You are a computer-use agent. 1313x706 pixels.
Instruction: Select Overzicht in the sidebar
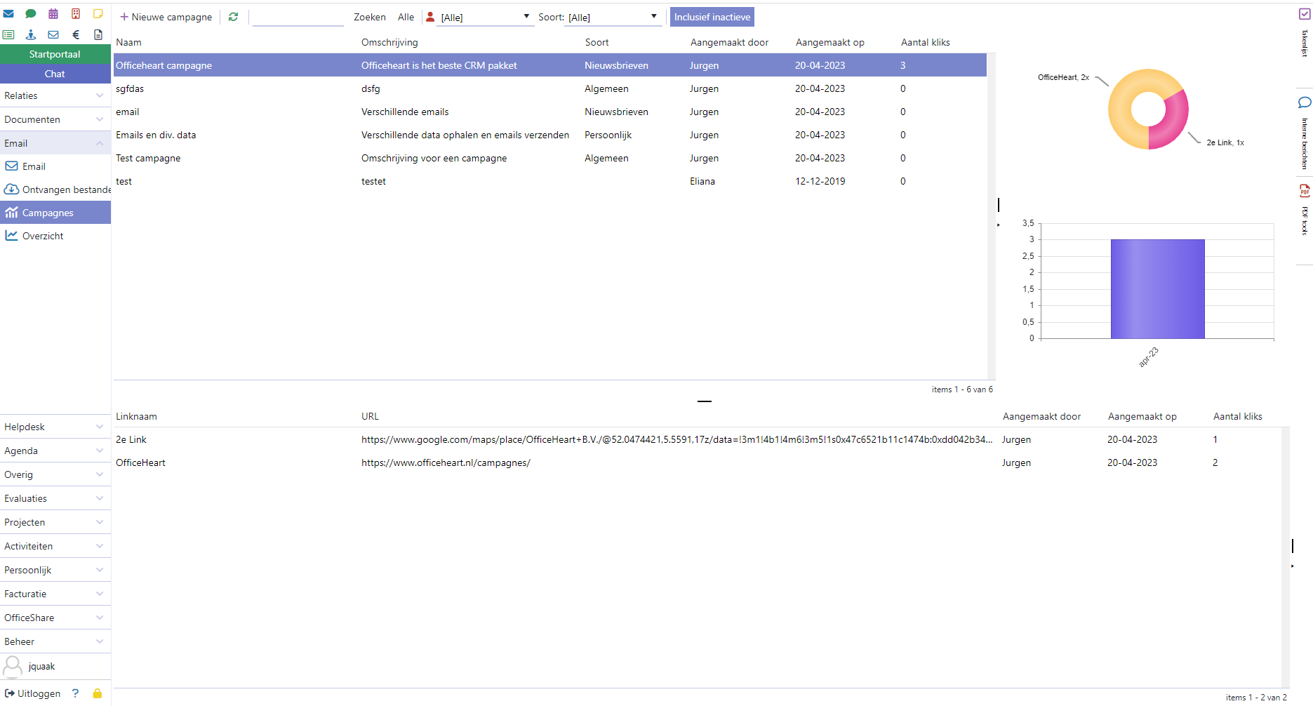coord(55,236)
